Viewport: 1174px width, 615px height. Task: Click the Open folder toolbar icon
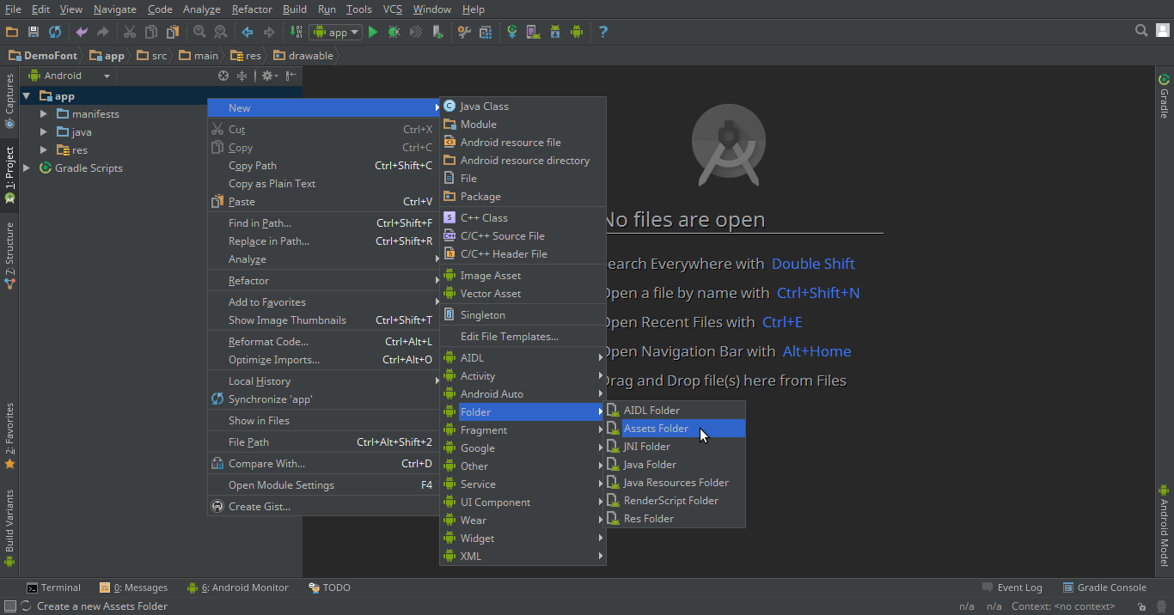point(12,32)
